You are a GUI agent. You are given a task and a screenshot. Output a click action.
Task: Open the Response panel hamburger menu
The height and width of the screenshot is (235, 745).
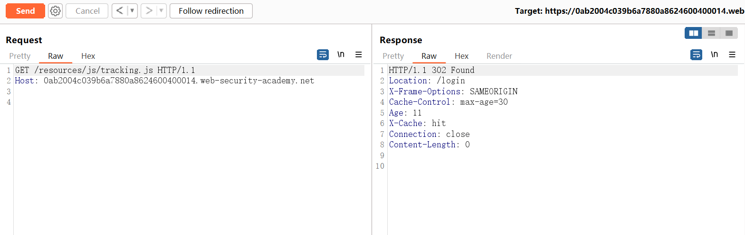732,55
